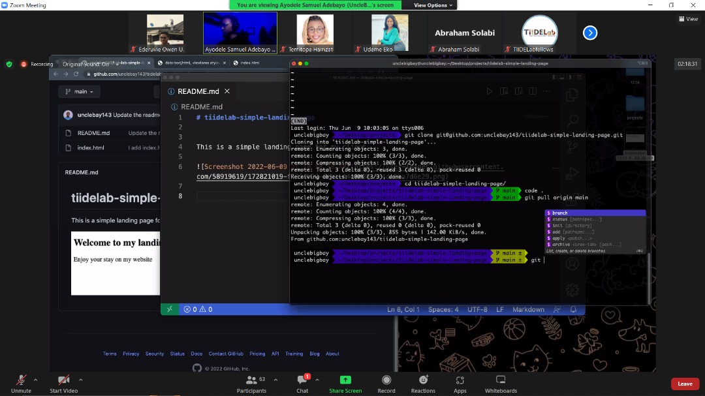Change Zoom layout with View button

689,19
